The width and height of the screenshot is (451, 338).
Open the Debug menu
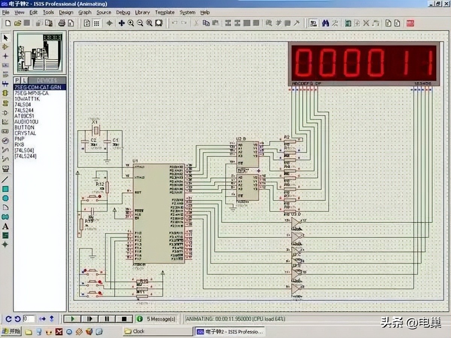123,12
